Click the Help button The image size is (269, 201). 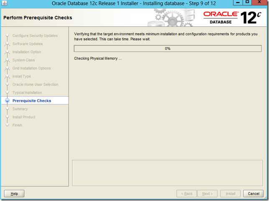(x=14, y=193)
